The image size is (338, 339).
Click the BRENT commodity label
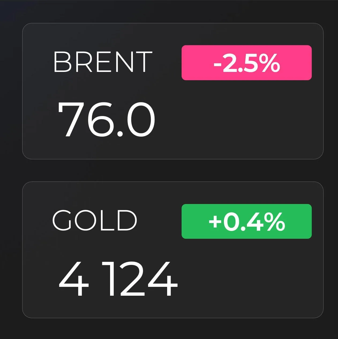tap(103, 62)
